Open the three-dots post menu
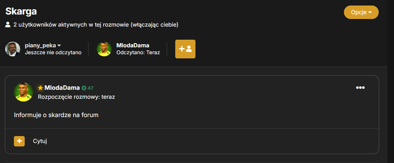Screen dimensions: 394x163 tap(361, 87)
